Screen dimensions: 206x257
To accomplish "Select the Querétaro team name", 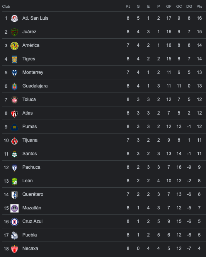I will pos(33,194).
